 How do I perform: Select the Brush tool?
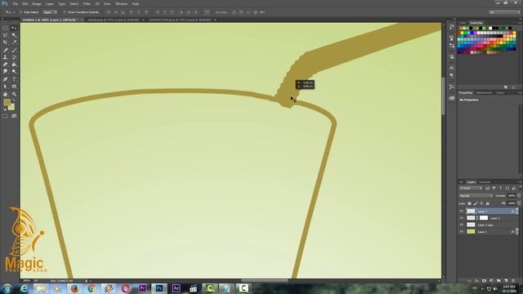[14, 50]
